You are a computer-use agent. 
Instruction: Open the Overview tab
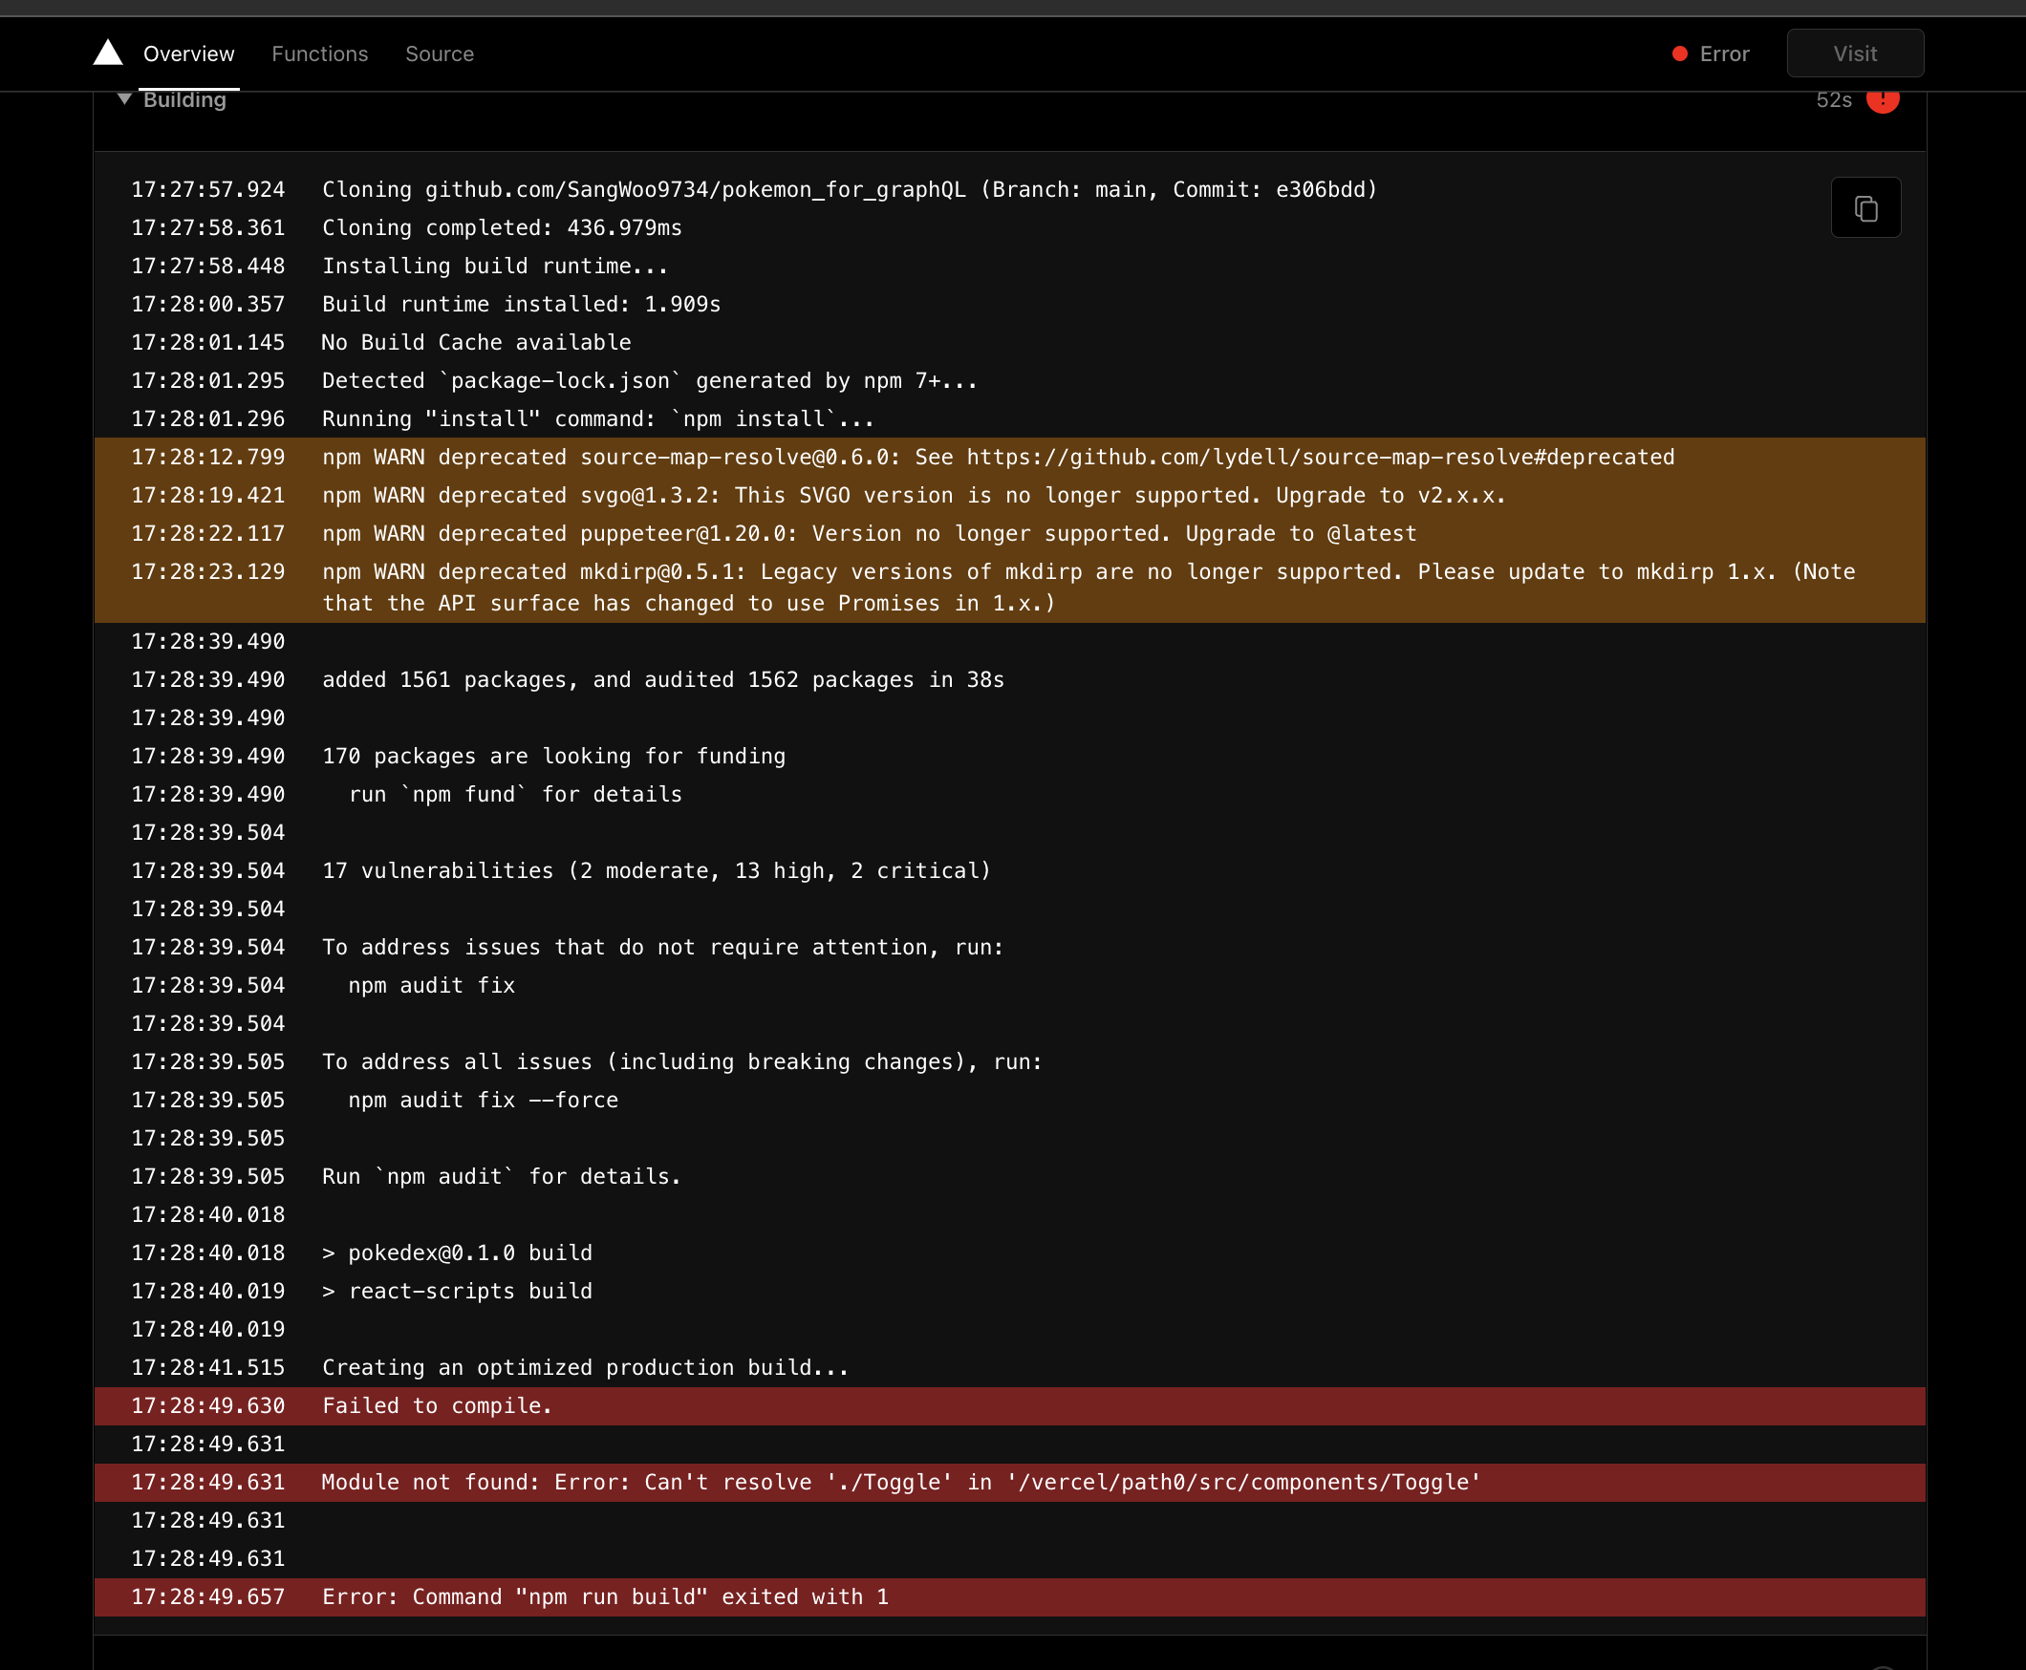188,54
